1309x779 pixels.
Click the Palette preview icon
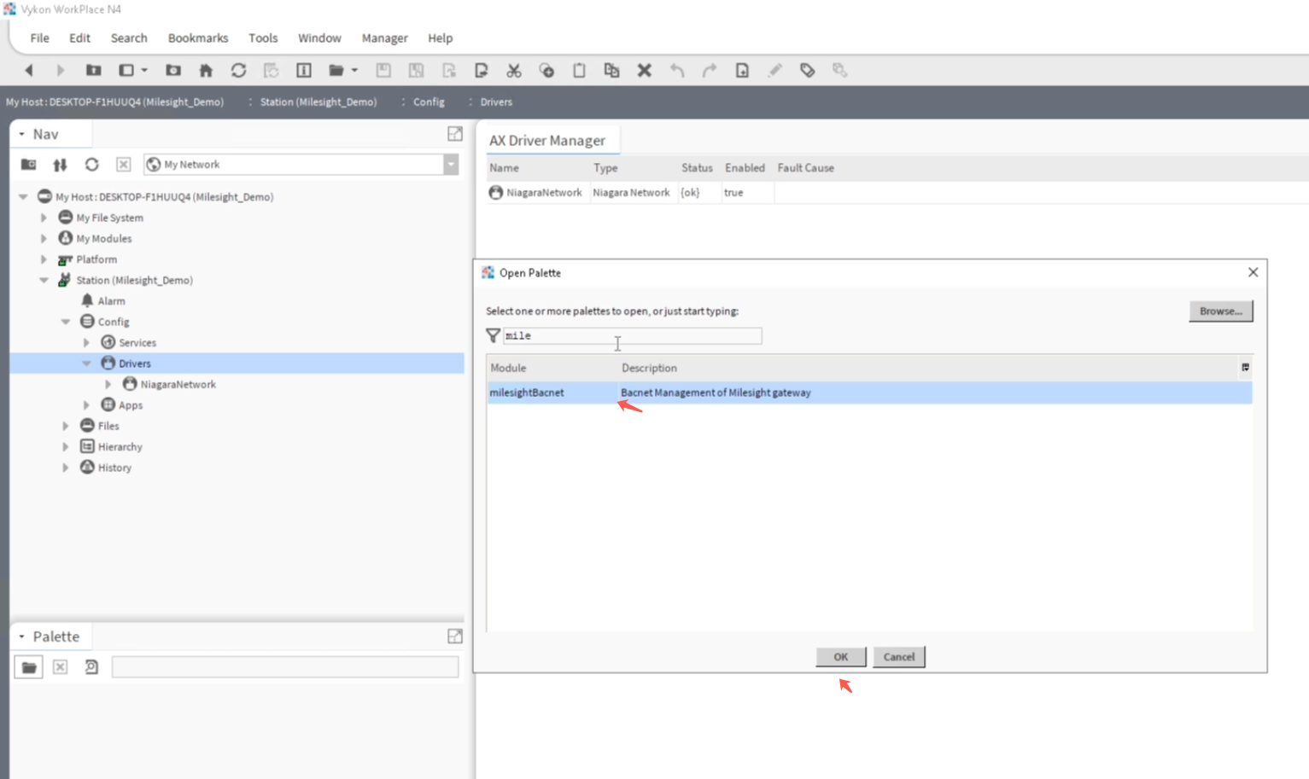[x=92, y=667]
